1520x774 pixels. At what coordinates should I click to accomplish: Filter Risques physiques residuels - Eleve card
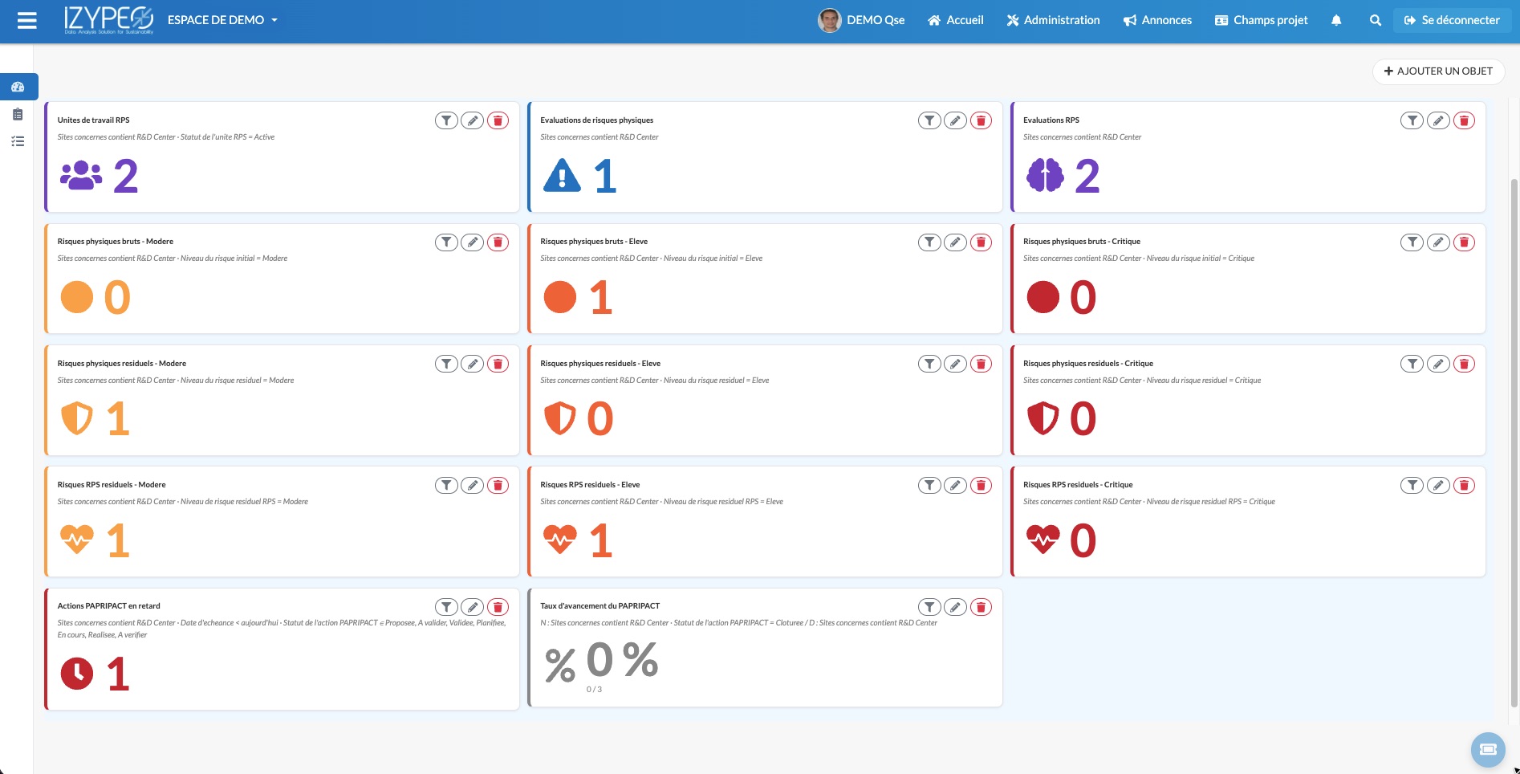[929, 364]
